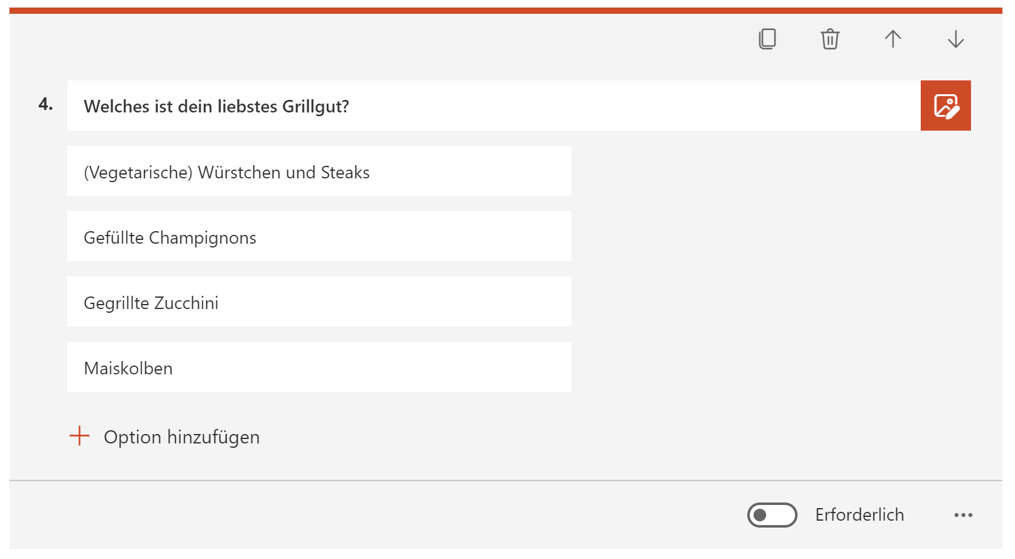The image size is (1015, 559).
Task: Click the red plus icon
Action: pos(80,436)
